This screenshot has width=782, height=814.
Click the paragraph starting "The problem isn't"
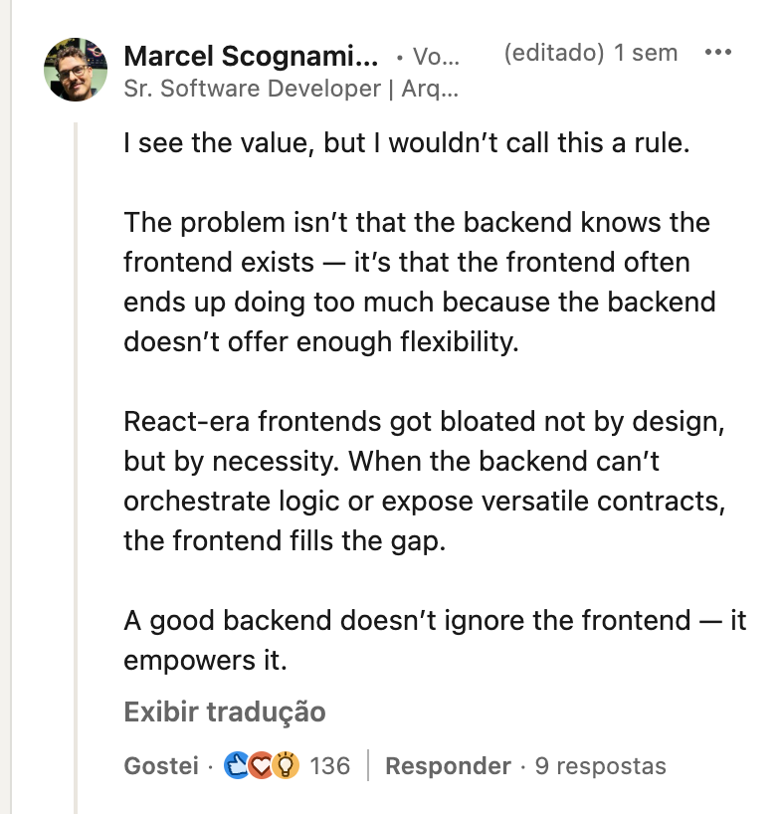pos(418,282)
